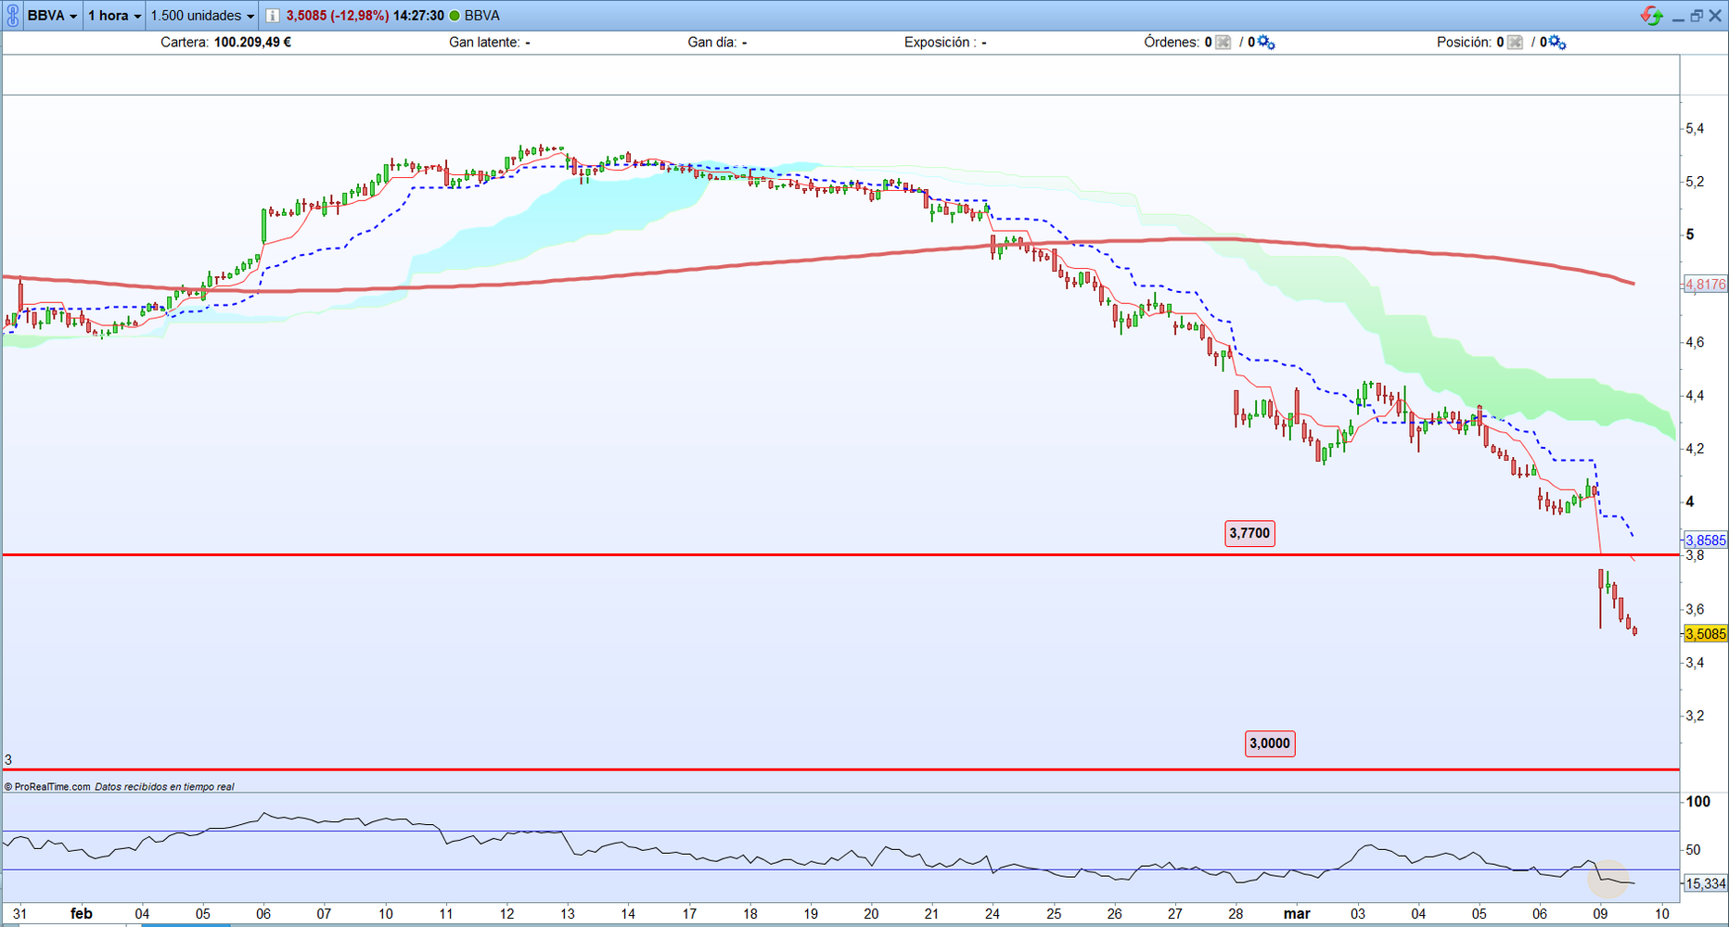Click the 4,8176 moving average value tag
This screenshot has height=927, width=1729.
(x=1705, y=285)
